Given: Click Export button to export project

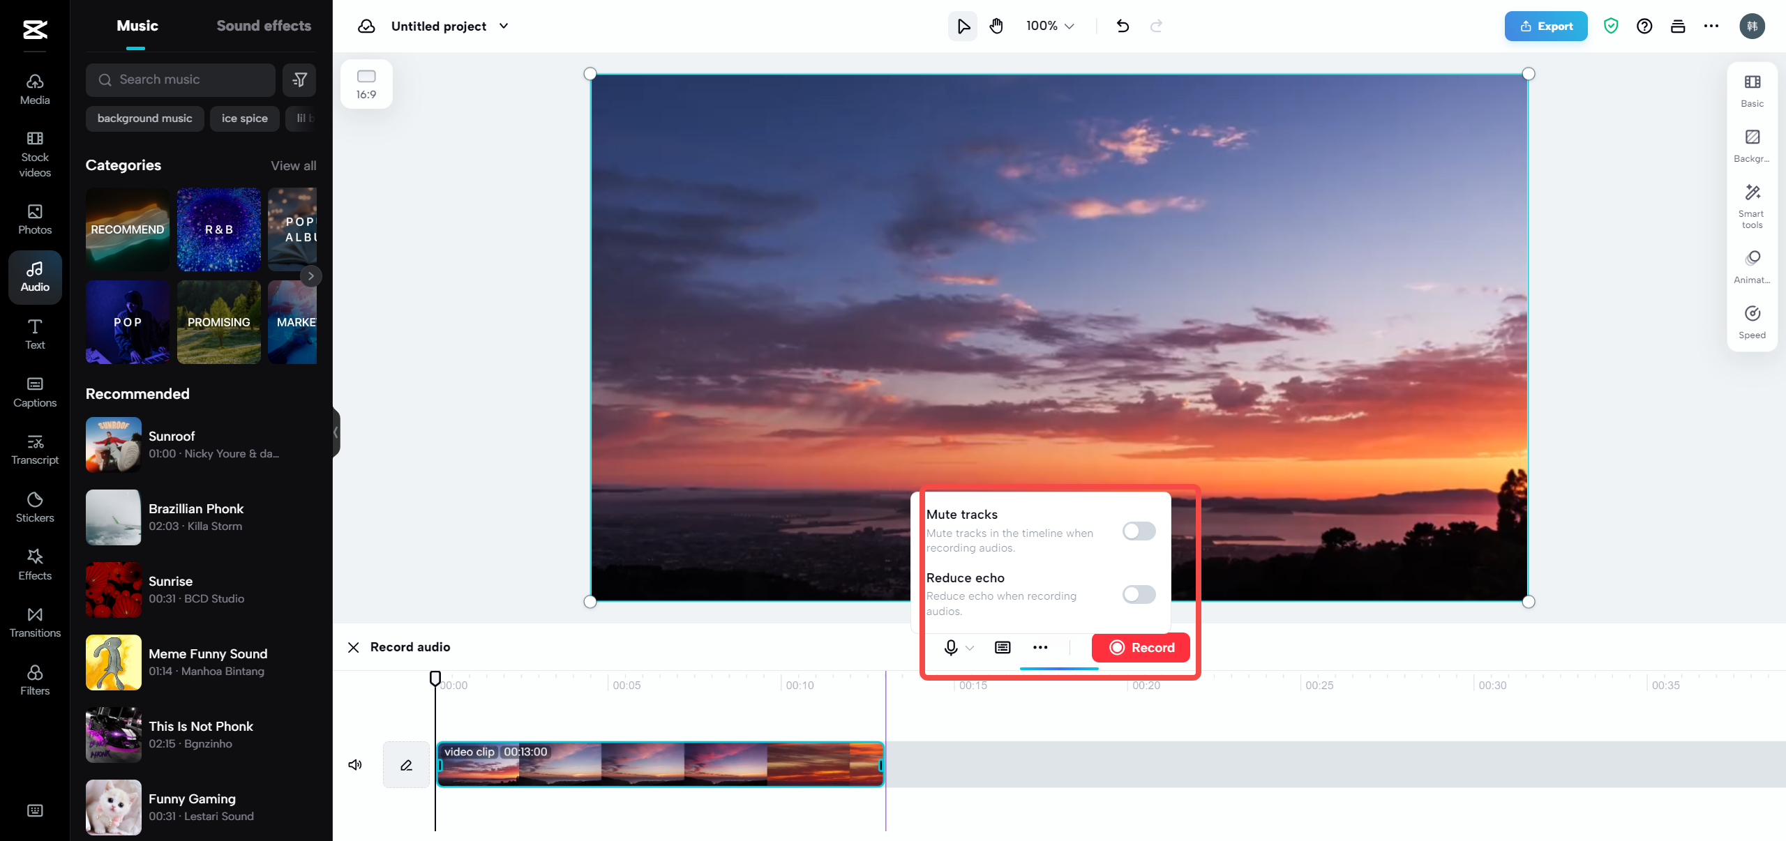Looking at the screenshot, I should [x=1546, y=26].
